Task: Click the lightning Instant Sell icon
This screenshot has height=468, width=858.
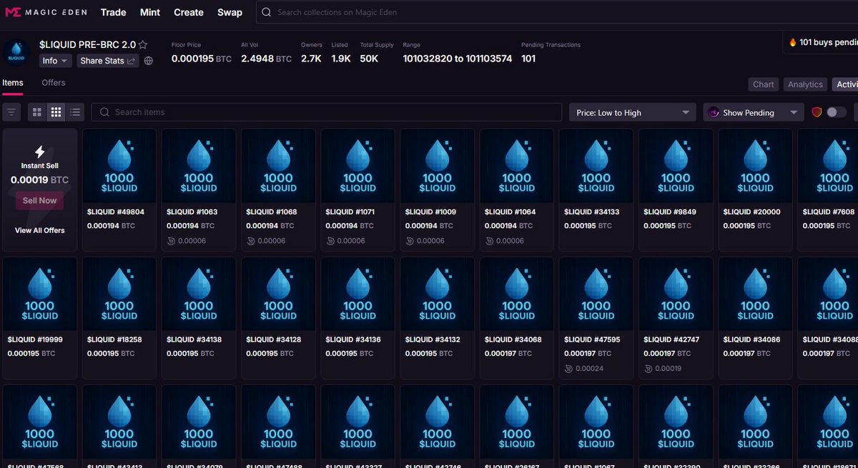Action: 40,151
